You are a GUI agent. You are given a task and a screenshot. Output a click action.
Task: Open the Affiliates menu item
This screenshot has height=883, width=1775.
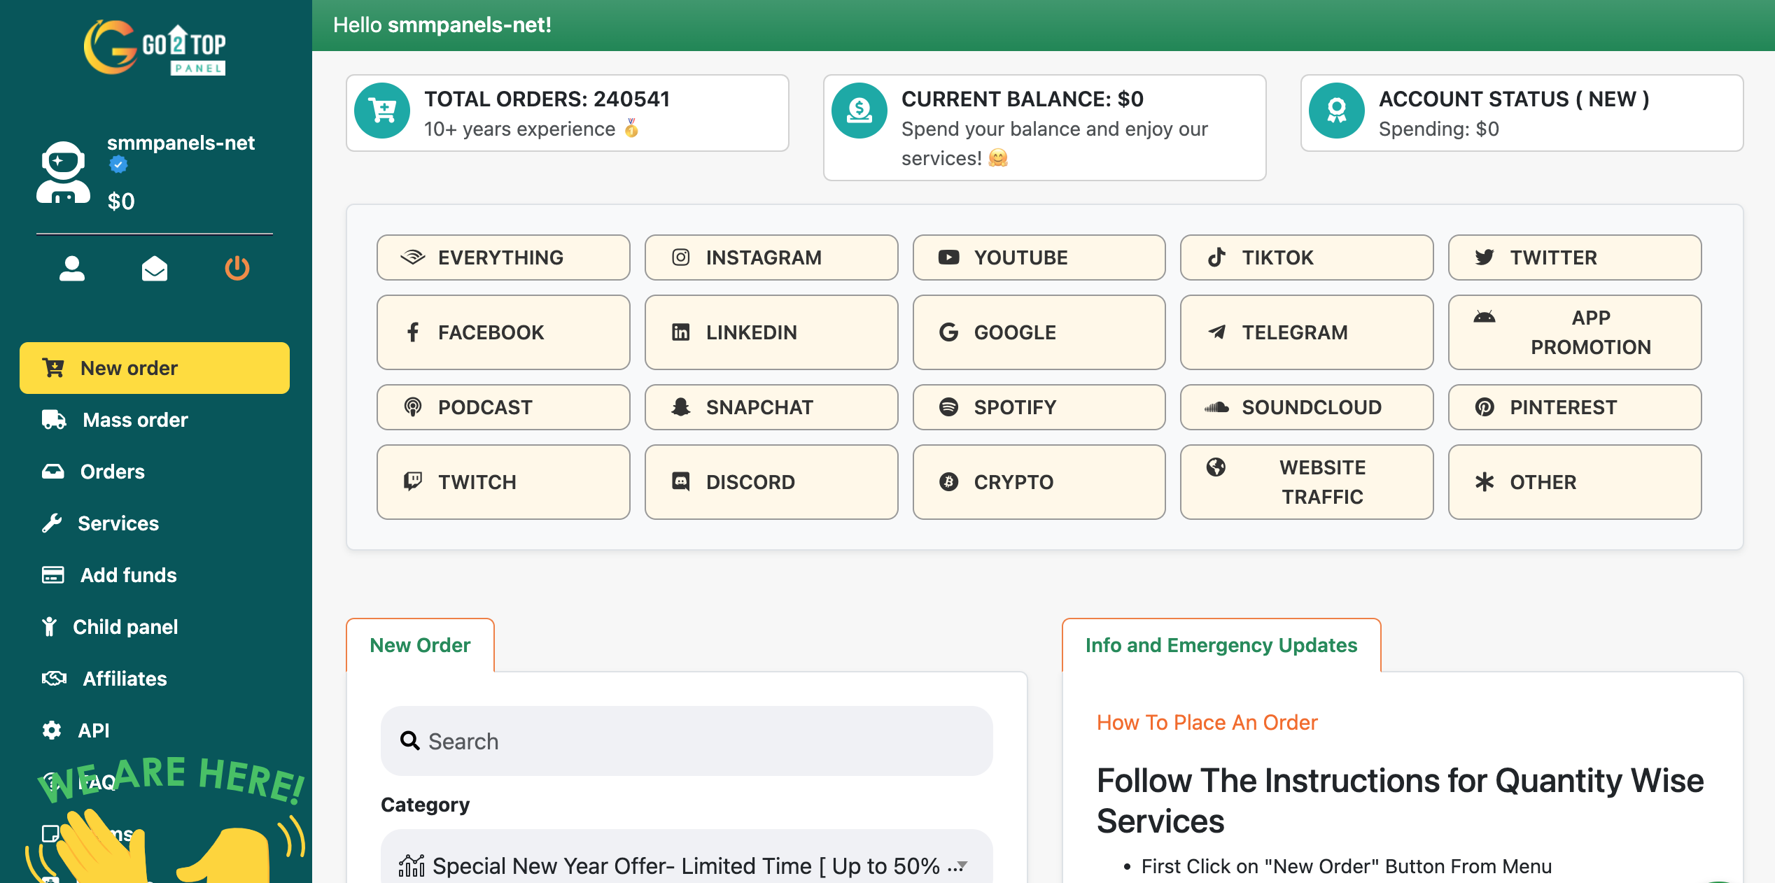[x=125, y=679]
